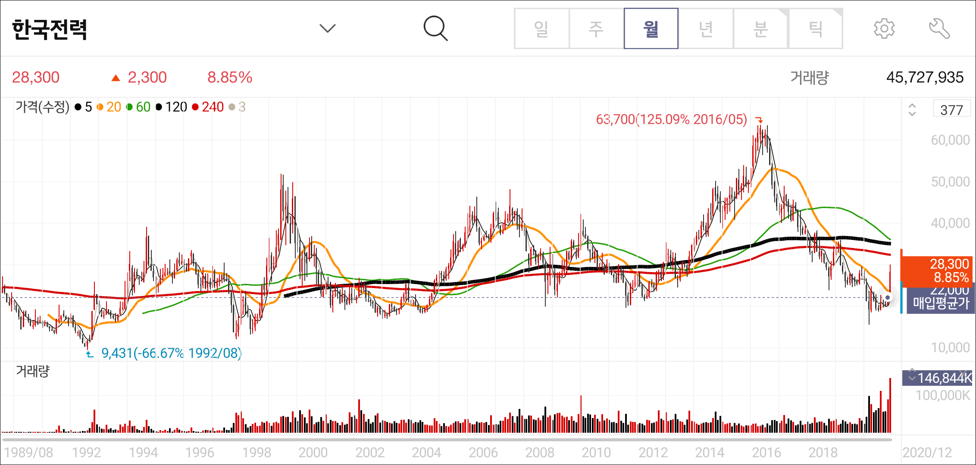The width and height of the screenshot is (976, 465).
Task: Select the 월 (monthly) chart tab
Action: [651, 28]
